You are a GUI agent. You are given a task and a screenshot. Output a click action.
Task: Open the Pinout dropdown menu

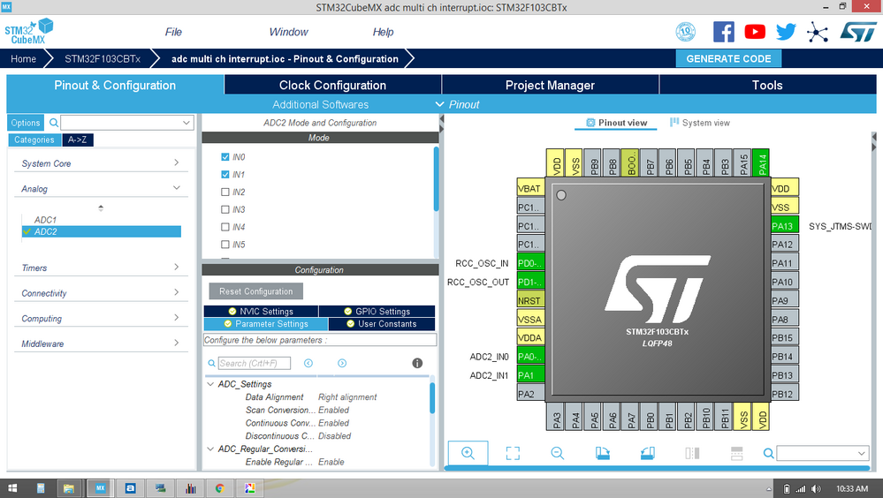pyautogui.click(x=457, y=104)
